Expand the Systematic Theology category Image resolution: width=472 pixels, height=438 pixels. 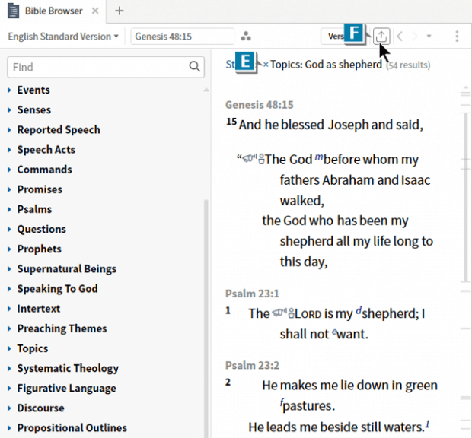9,369
